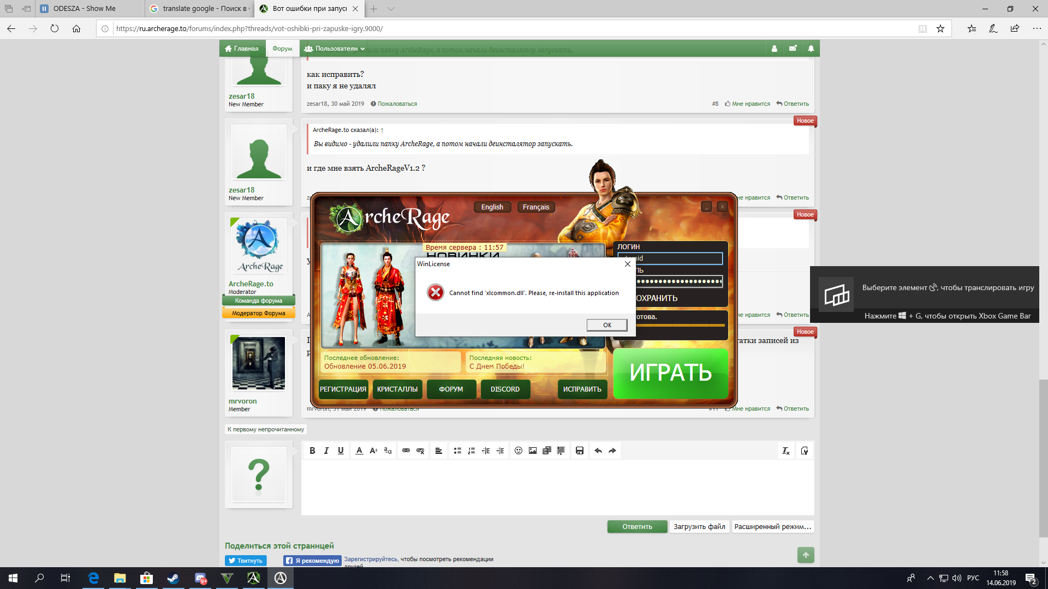Click OK in WinLicense error dialog
Image resolution: width=1048 pixels, height=589 pixels.
coord(607,325)
